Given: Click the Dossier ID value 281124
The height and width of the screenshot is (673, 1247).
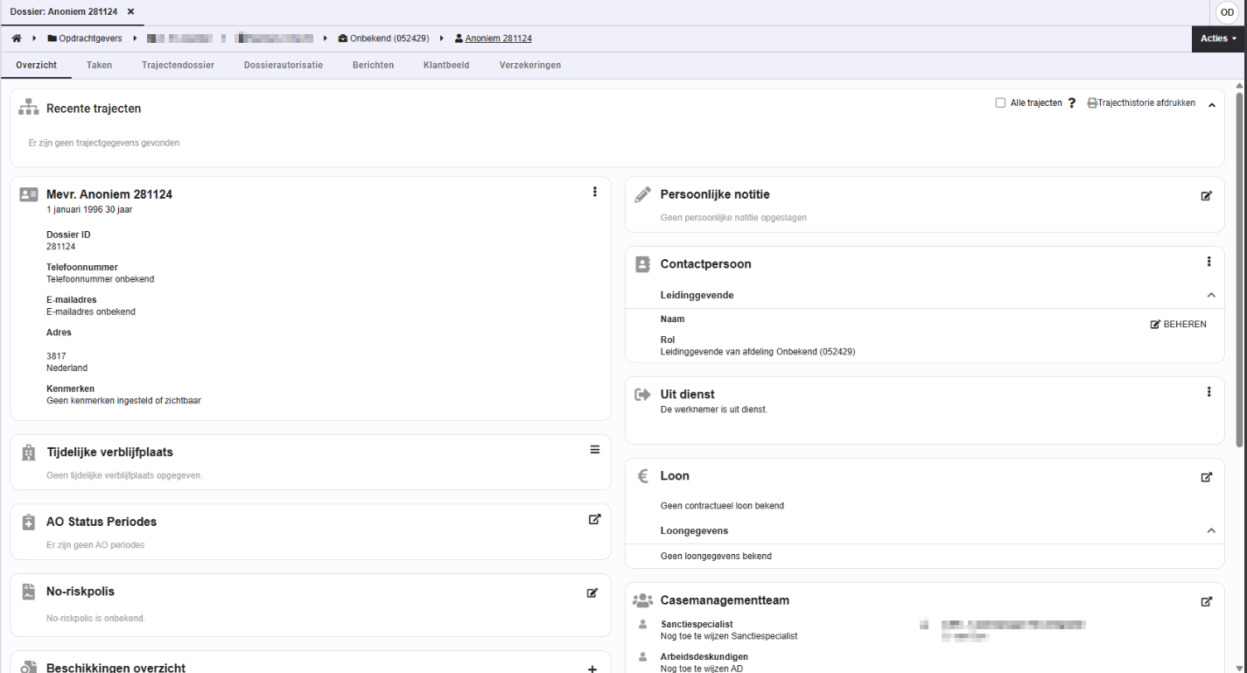Looking at the screenshot, I should [x=60, y=247].
